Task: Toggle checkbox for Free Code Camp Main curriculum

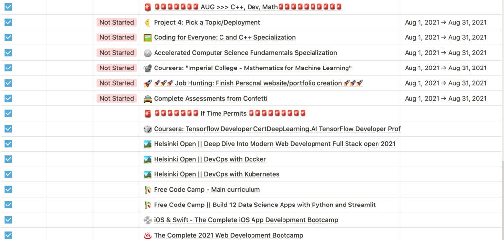Action: pos(8,190)
